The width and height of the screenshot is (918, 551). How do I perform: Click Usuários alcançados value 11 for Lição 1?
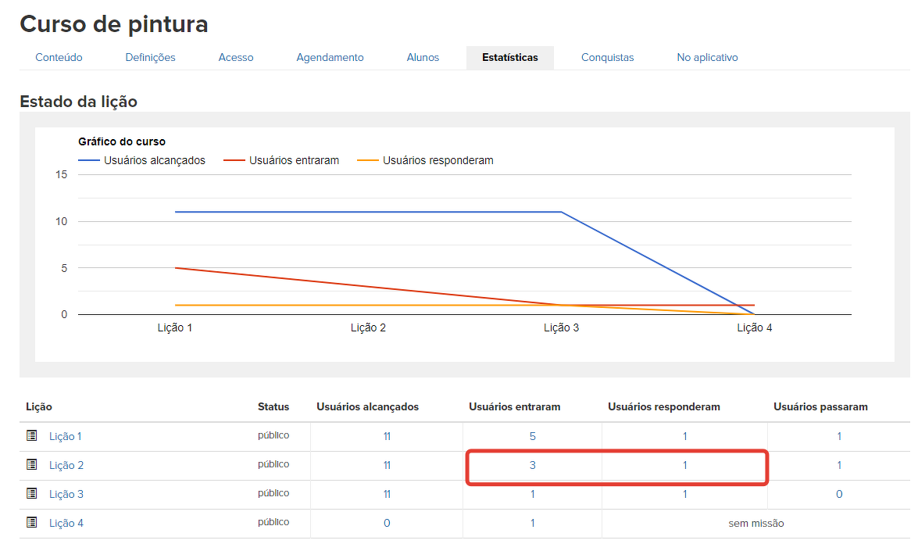(387, 436)
